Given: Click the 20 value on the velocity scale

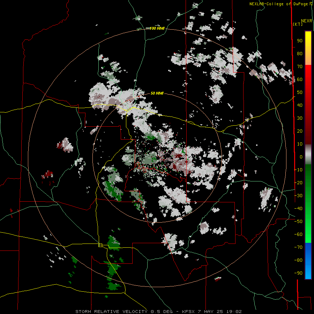Looking at the screenshot, I should tap(300, 131).
